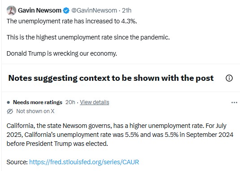Click the California unemployment note paragraph

click(120, 135)
